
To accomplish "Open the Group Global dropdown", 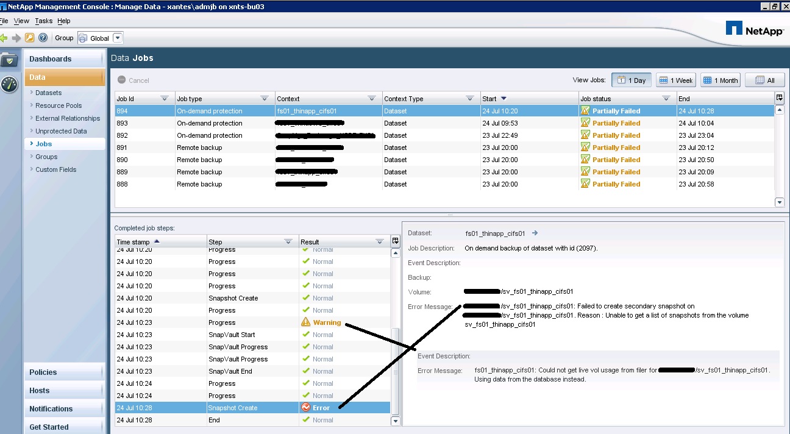I will point(118,38).
